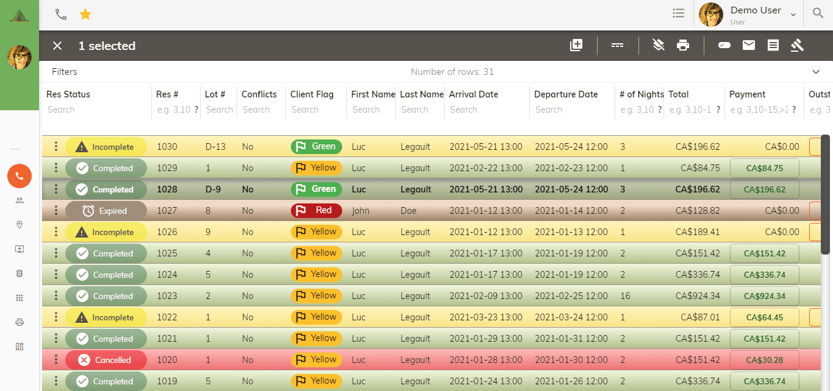Click the CA$924.34 payment button
This screenshot has width=833, height=391.
pyautogui.click(x=764, y=296)
